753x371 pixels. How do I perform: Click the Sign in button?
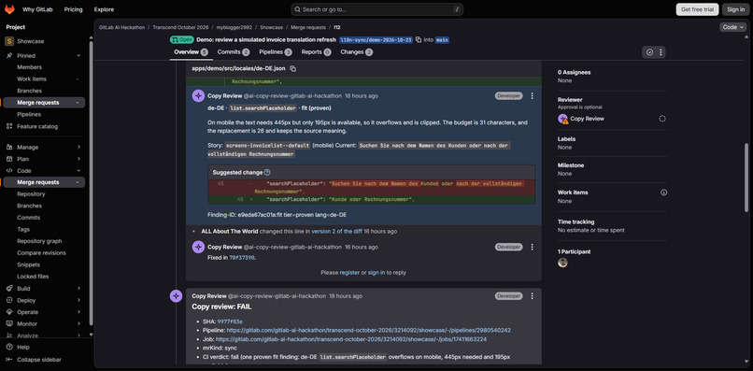[x=735, y=9]
